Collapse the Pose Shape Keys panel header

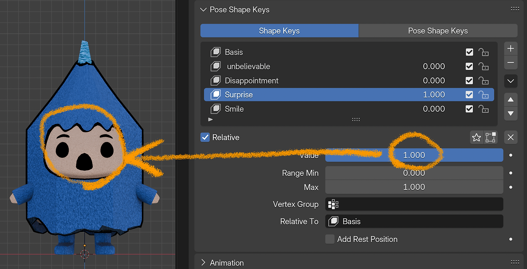[203, 9]
